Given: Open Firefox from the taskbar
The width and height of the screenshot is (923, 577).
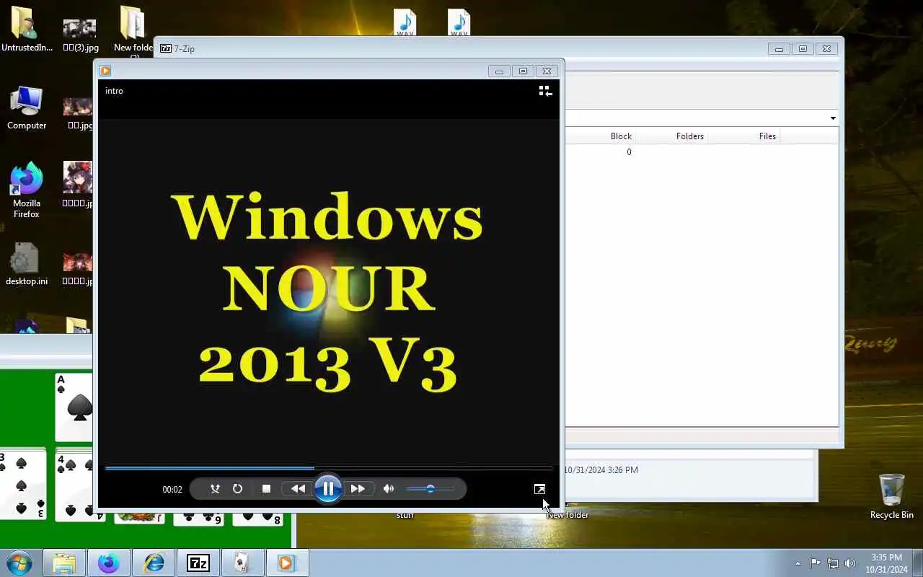Looking at the screenshot, I should coord(109,563).
